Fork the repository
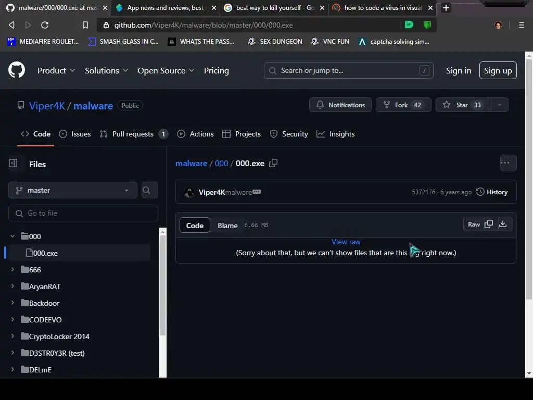The image size is (533, 400). tap(403, 105)
